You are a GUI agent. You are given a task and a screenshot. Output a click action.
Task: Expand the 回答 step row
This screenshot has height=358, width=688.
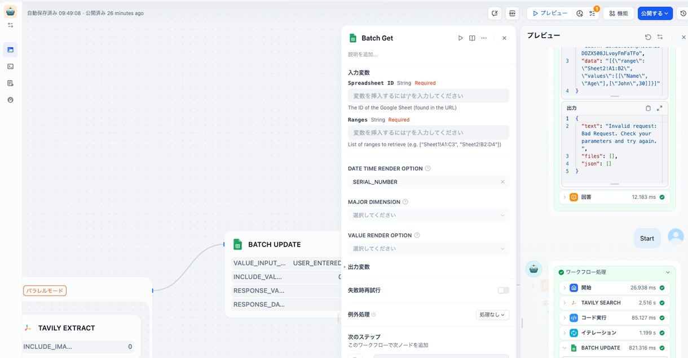615,197
